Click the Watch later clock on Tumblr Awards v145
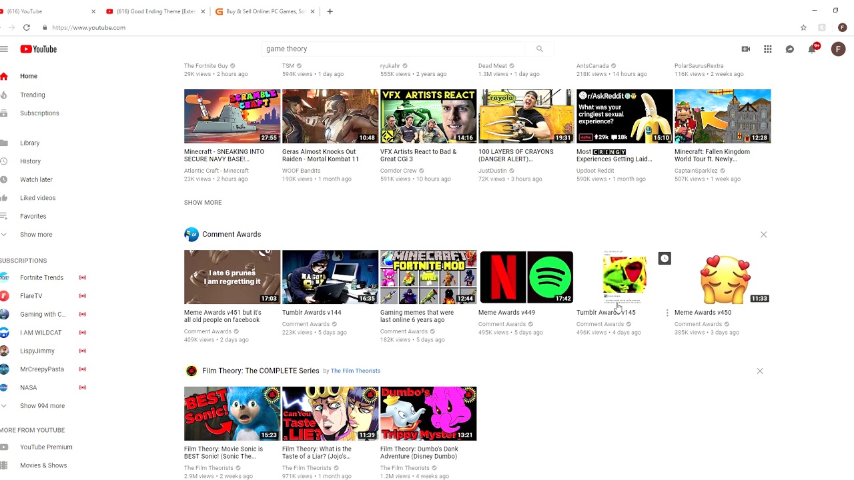 (x=665, y=258)
